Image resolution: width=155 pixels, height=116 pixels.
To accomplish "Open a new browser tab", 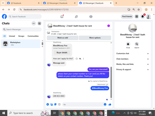I will [x=116, y=3].
